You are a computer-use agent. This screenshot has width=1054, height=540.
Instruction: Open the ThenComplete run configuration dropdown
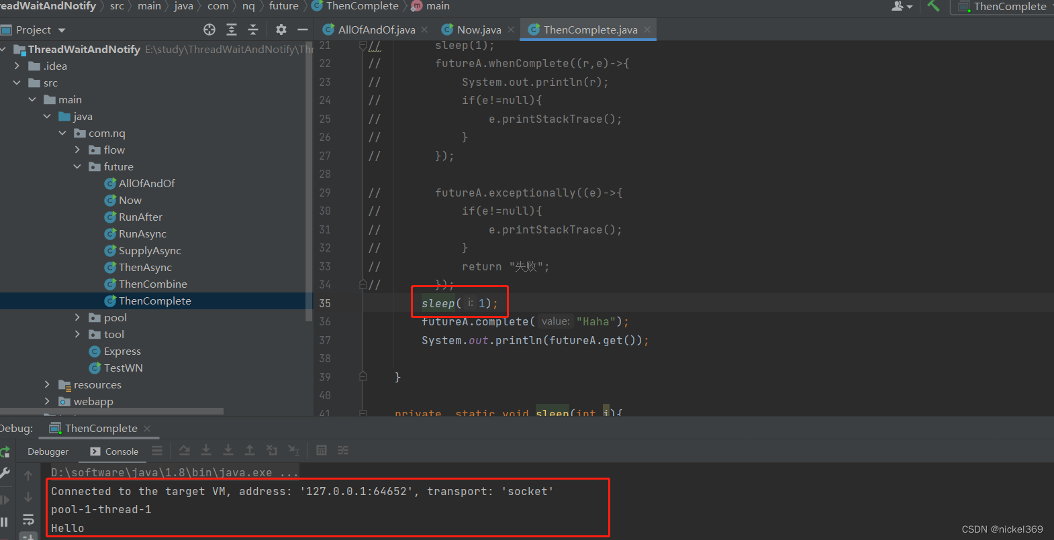point(1004,7)
